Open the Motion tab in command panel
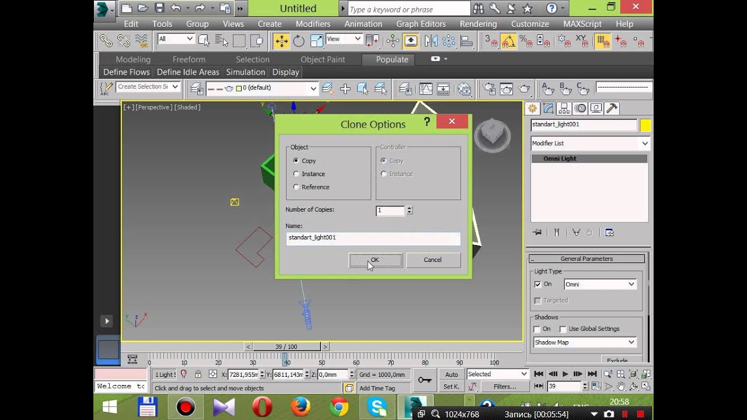 coord(580,108)
